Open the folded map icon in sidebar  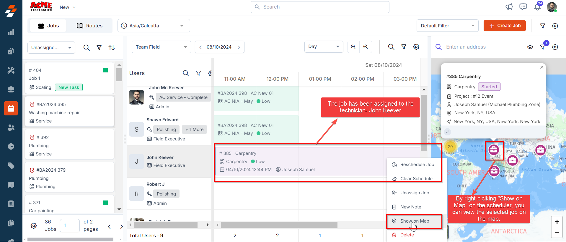pyautogui.click(x=11, y=185)
